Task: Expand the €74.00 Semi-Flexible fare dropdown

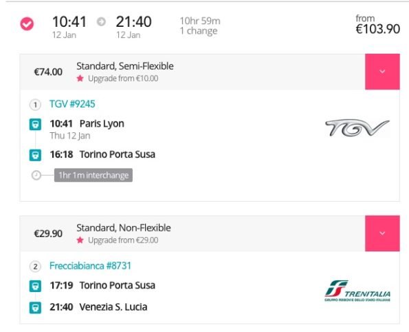Action: [x=382, y=72]
